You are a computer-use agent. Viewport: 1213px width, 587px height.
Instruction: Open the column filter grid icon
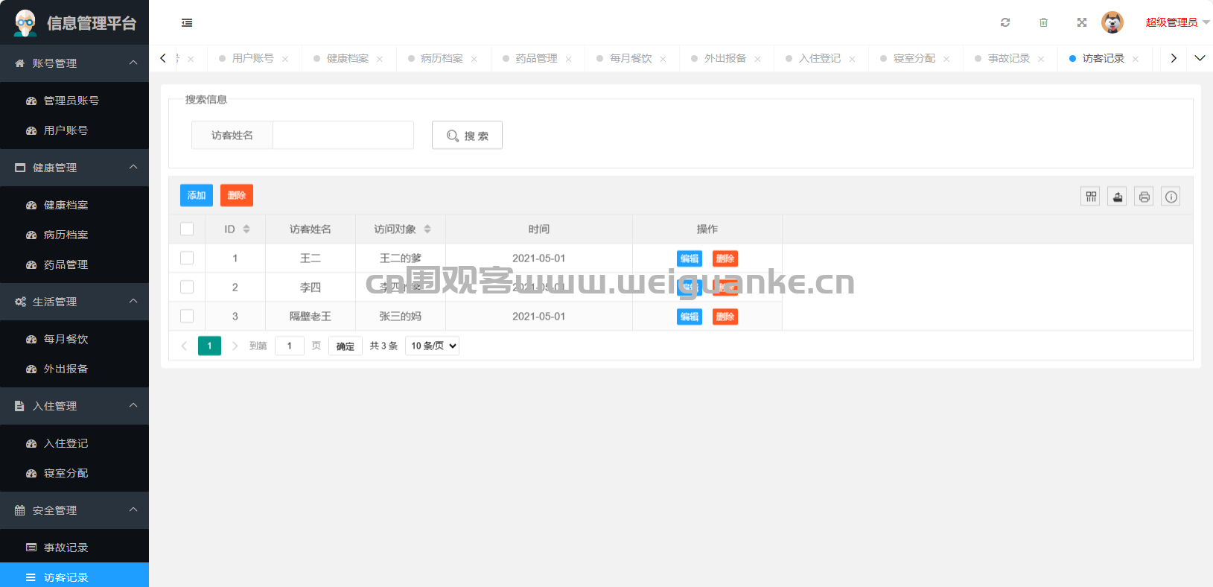1091,197
